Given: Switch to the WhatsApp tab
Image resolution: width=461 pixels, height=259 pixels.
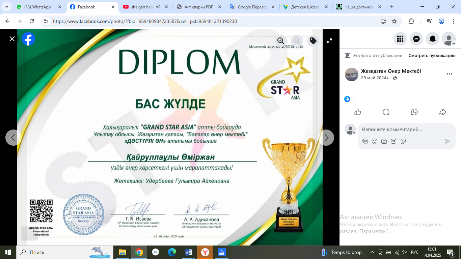Looking at the screenshot, I should (37, 7).
